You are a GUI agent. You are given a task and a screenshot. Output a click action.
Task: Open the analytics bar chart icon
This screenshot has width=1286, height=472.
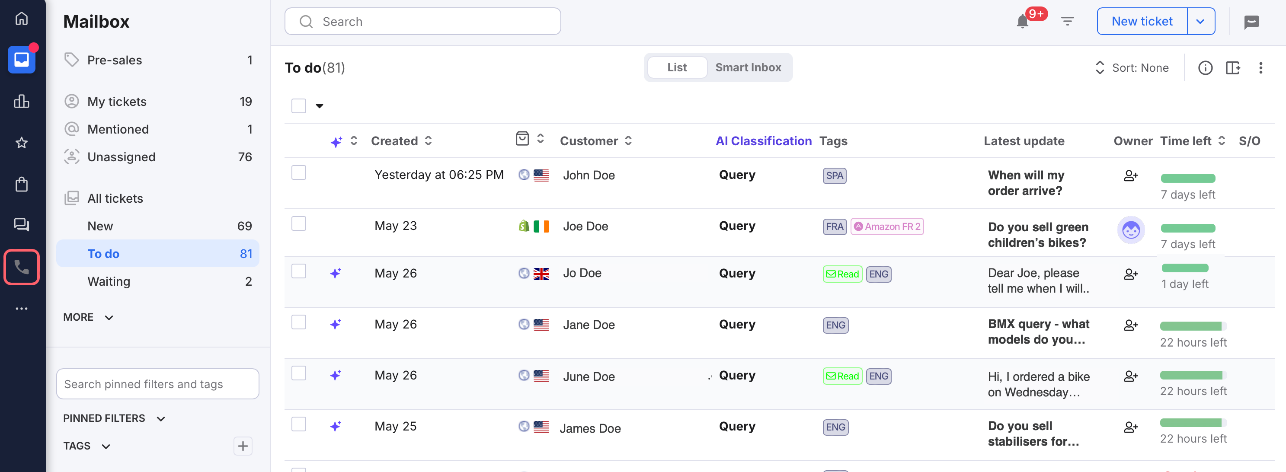tap(22, 101)
